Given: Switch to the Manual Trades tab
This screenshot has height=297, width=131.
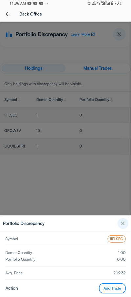Looking at the screenshot, I should pyautogui.click(x=98, y=68).
